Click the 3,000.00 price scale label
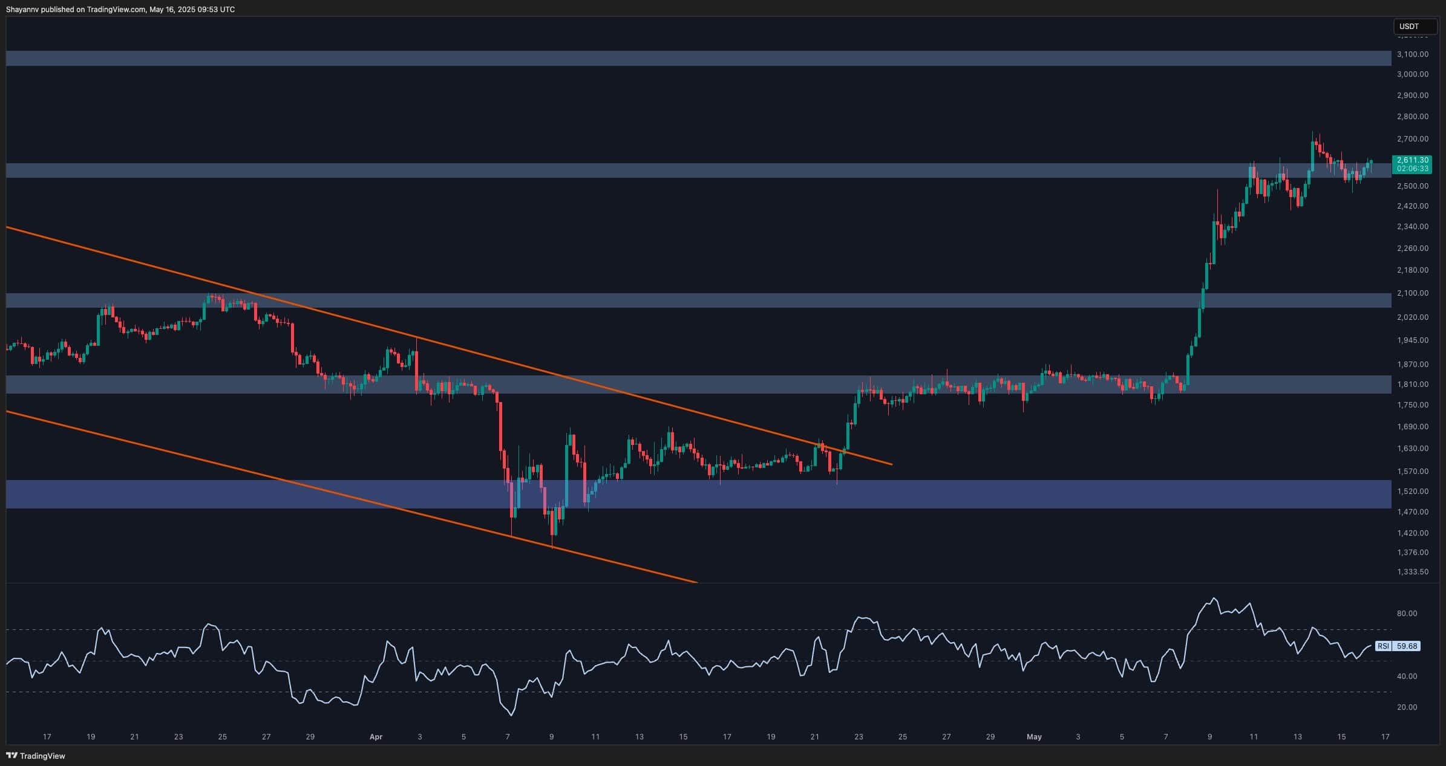 1412,74
